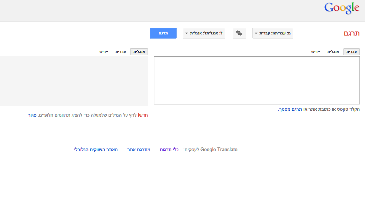Viewport: 365px width, 220px height.
Task: Click the red תרגם page title
Action: pyautogui.click(x=351, y=33)
